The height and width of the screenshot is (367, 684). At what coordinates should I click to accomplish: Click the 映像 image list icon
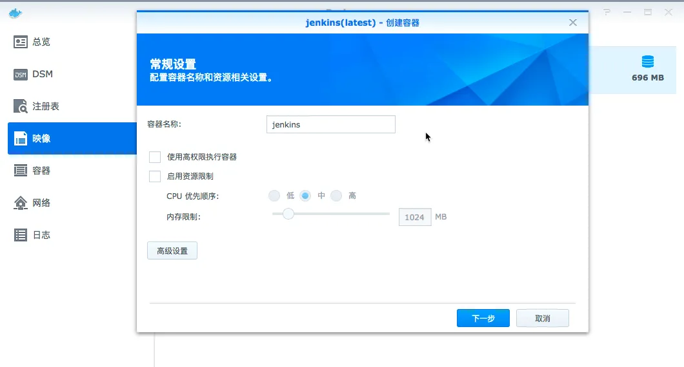point(21,138)
